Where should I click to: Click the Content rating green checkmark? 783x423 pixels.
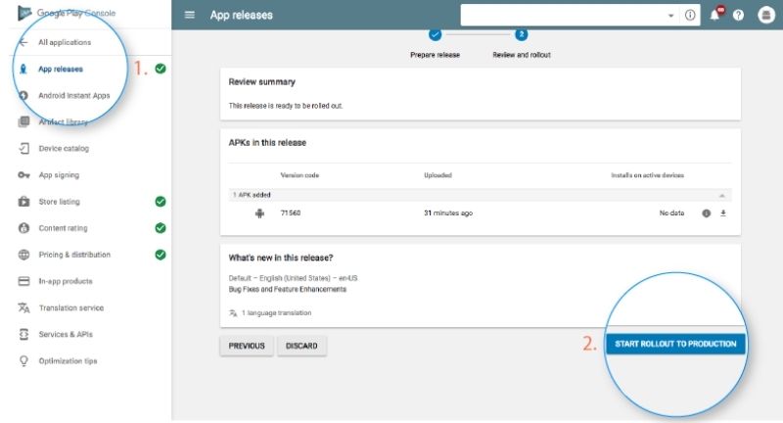[x=161, y=228]
